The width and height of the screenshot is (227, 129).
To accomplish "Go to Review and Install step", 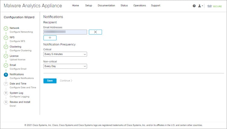I will (20, 102).
